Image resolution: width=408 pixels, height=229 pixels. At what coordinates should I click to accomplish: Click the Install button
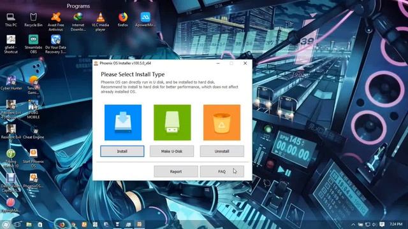point(122,151)
